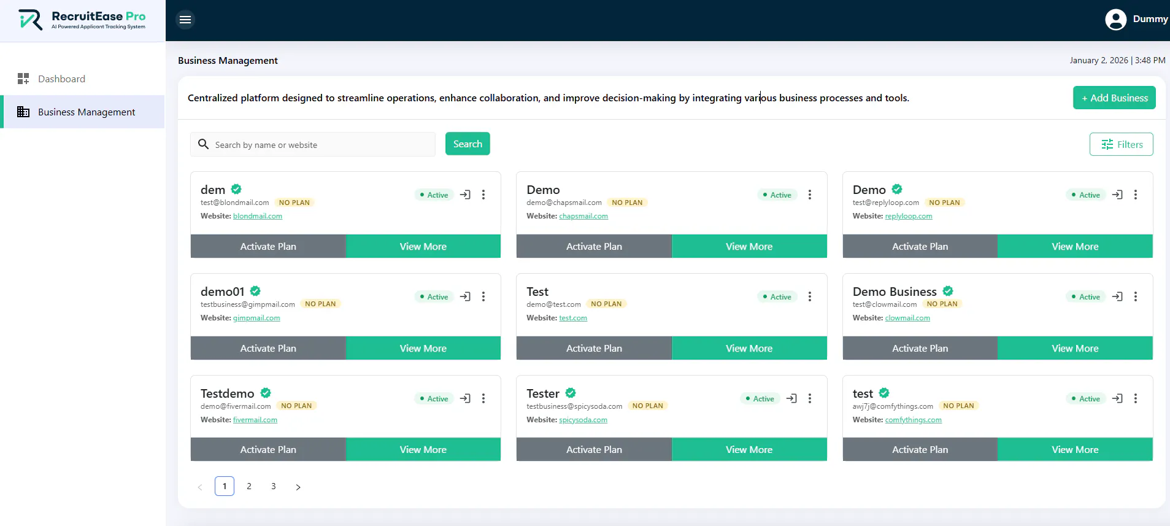Click the green Search button
Image resolution: width=1170 pixels, height=526 pixels.
(x=468, y=144)
